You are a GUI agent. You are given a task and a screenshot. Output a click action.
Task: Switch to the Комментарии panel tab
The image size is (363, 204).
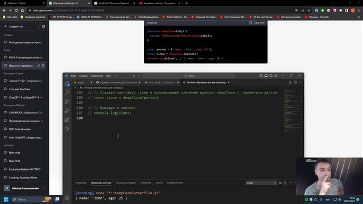click(175, 183)
